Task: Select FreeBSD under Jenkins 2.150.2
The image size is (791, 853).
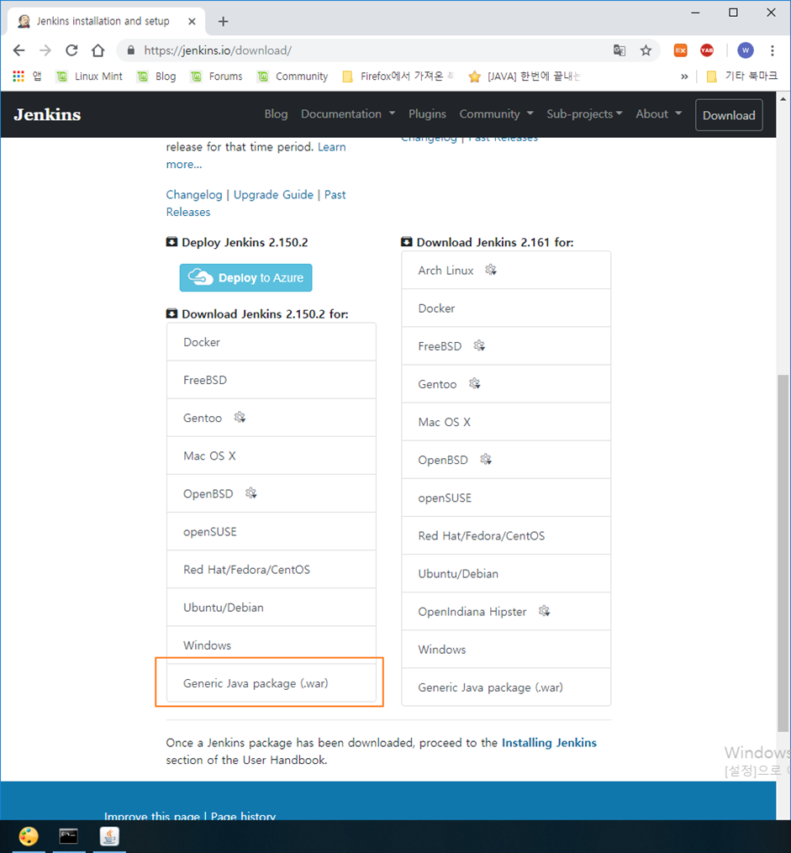Action: [271, 380]
